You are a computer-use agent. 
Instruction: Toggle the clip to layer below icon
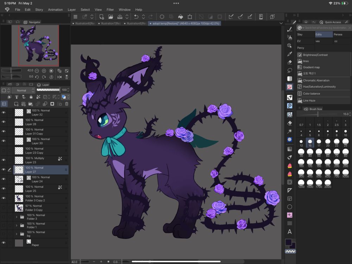tap(9, 97)
